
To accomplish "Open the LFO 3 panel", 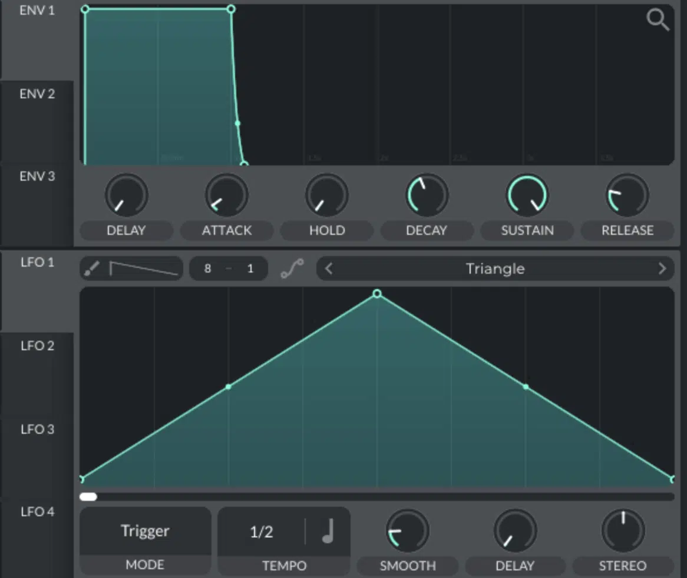I will (x=35, y=430).
